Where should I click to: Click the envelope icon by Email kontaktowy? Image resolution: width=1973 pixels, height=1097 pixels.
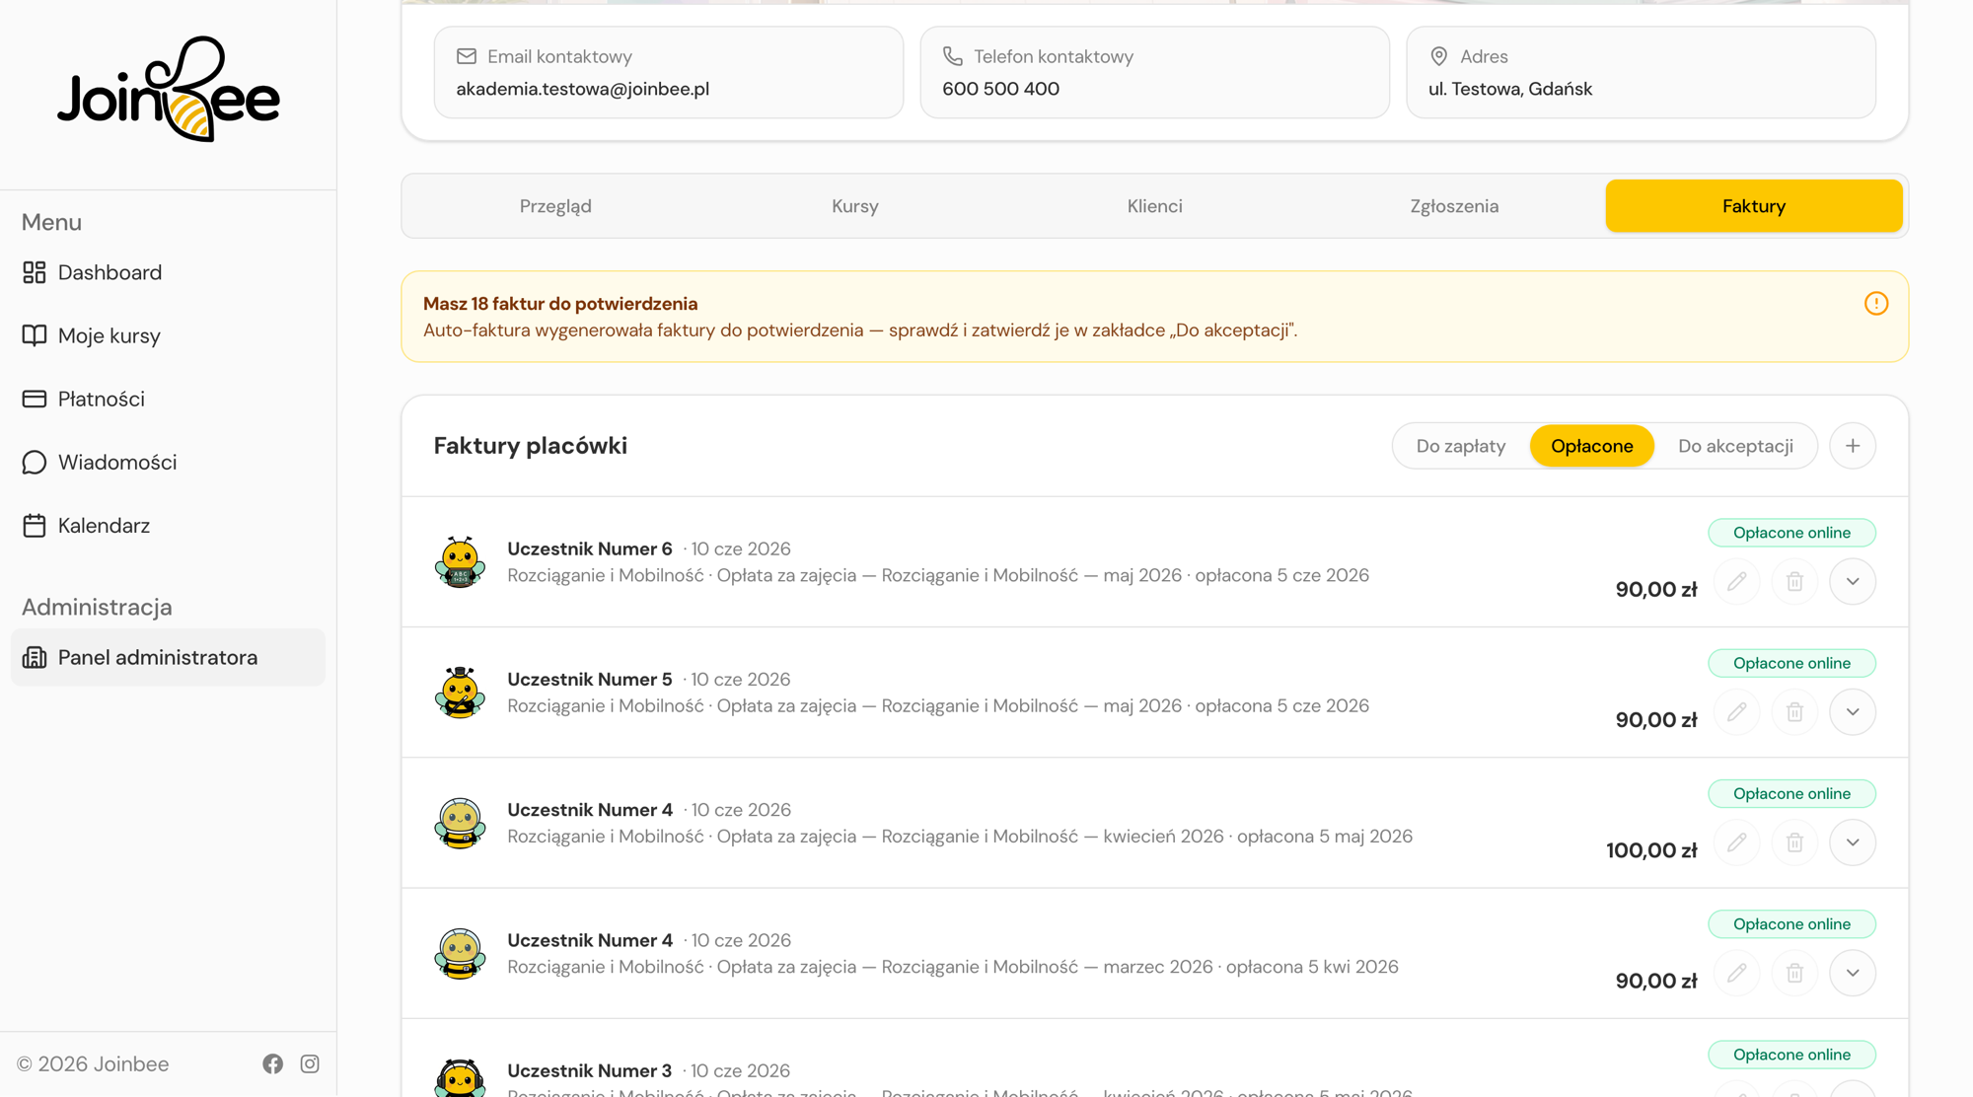coord(467,56)
